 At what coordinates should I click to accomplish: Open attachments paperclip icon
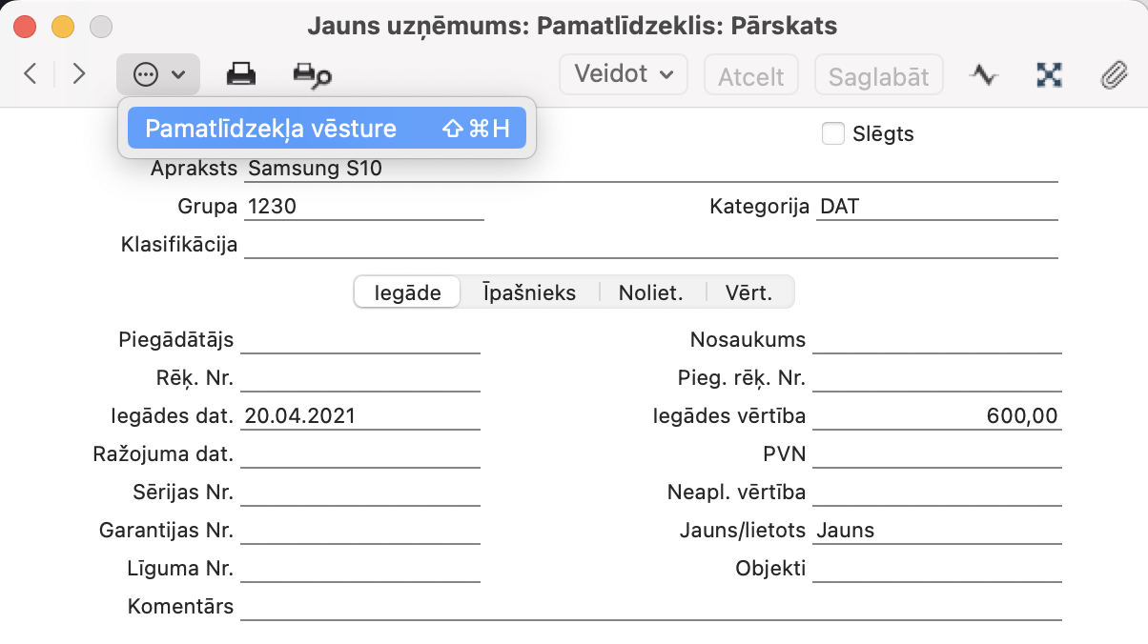click(x=1114, y=74)
